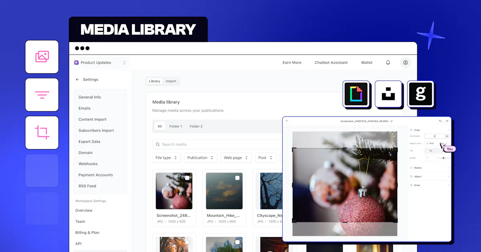This screenshot has width=481, height=252.
Task: Click the pink crop icon tile
Action: click(x=42, y=132)
